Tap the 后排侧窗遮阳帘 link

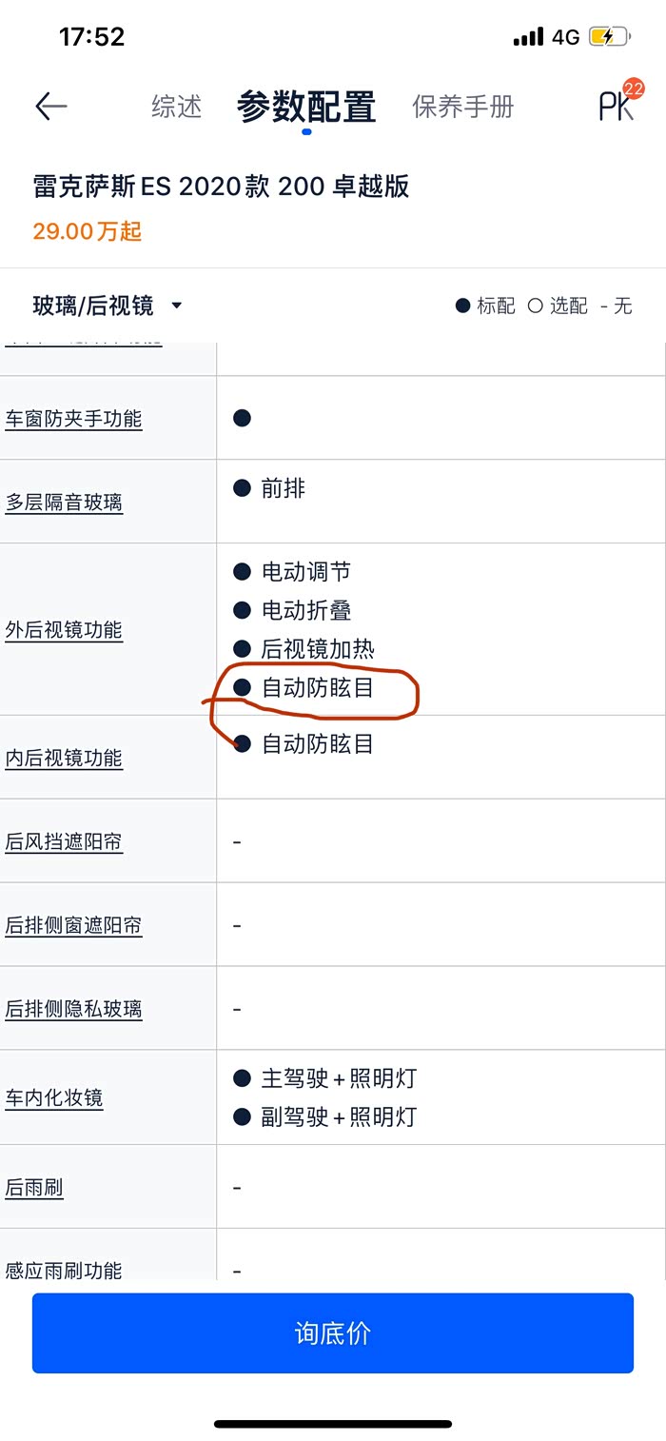click(73, 925)
